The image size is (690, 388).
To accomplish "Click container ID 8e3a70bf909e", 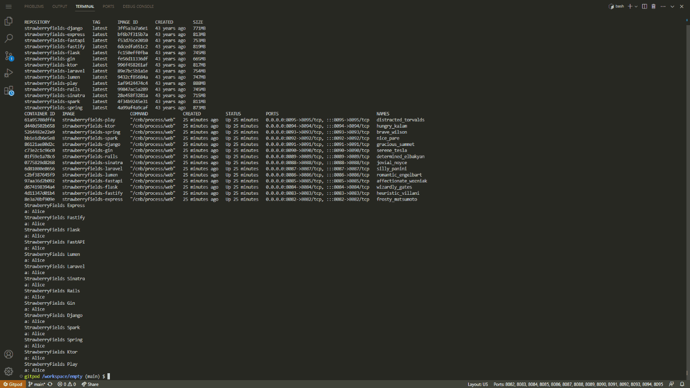I will 39,199.
